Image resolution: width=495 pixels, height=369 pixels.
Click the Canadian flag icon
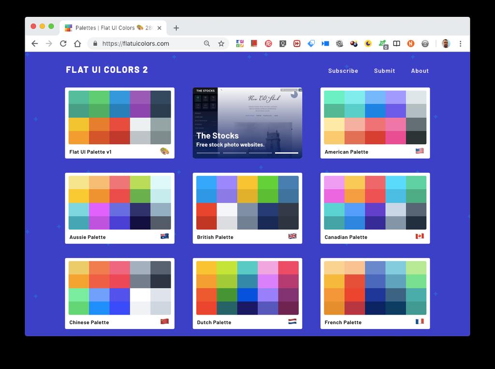tap(420, 236)
